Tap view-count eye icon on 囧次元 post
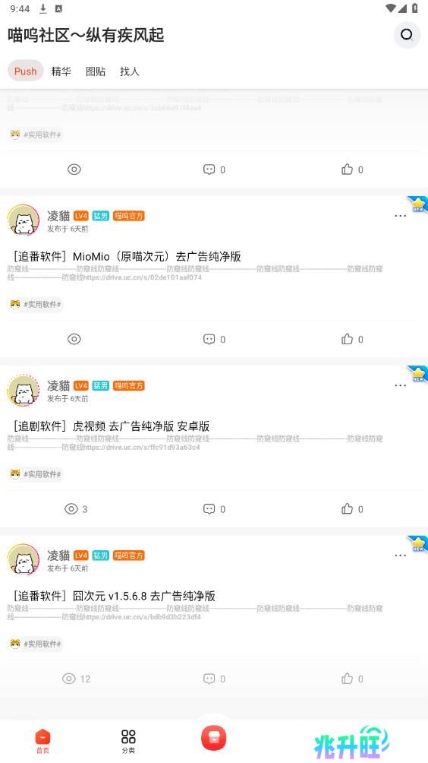This screenshot has width=428, height=763. 69,679
